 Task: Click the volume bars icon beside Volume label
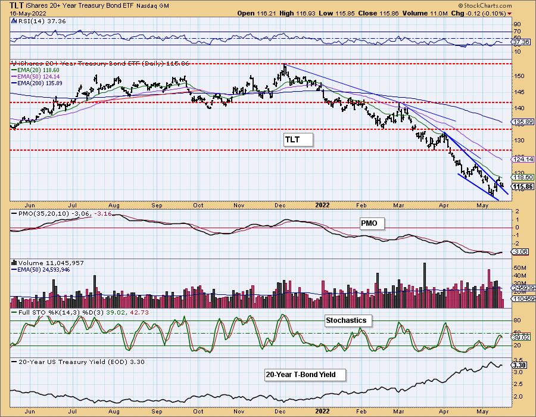[x=14, y=263]
